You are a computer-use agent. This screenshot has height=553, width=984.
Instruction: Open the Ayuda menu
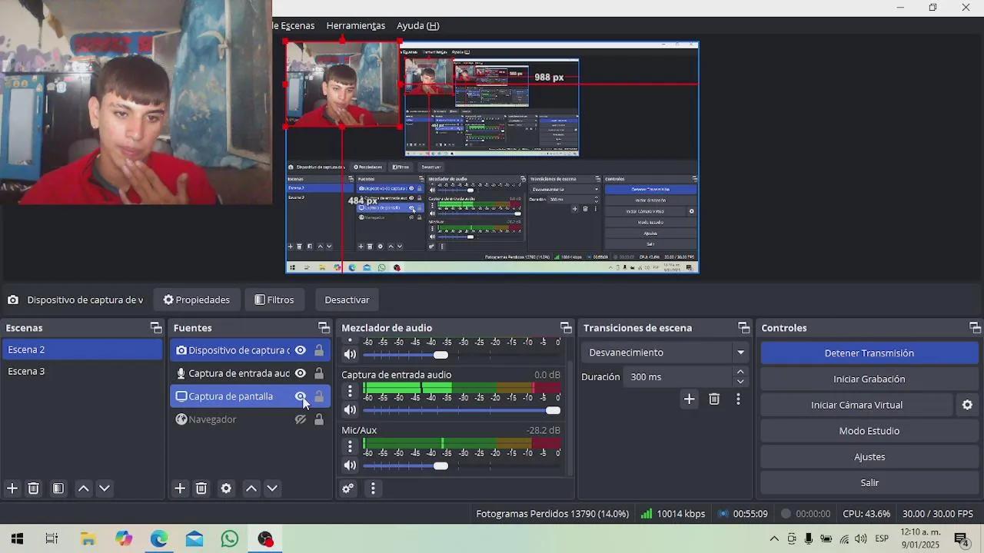[x=417, y=25]
